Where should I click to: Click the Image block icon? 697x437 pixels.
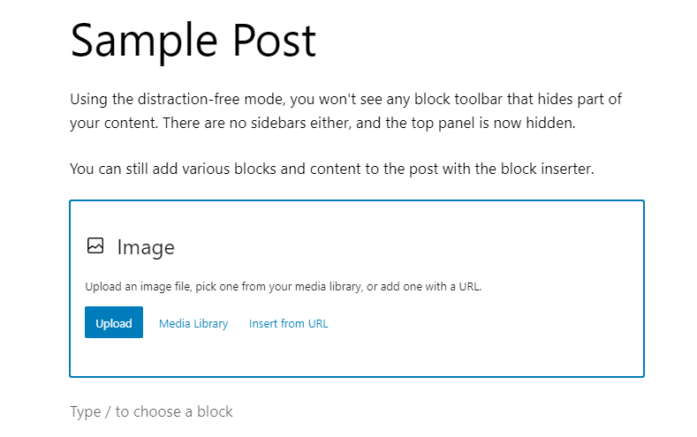click(x=95, y=246)
